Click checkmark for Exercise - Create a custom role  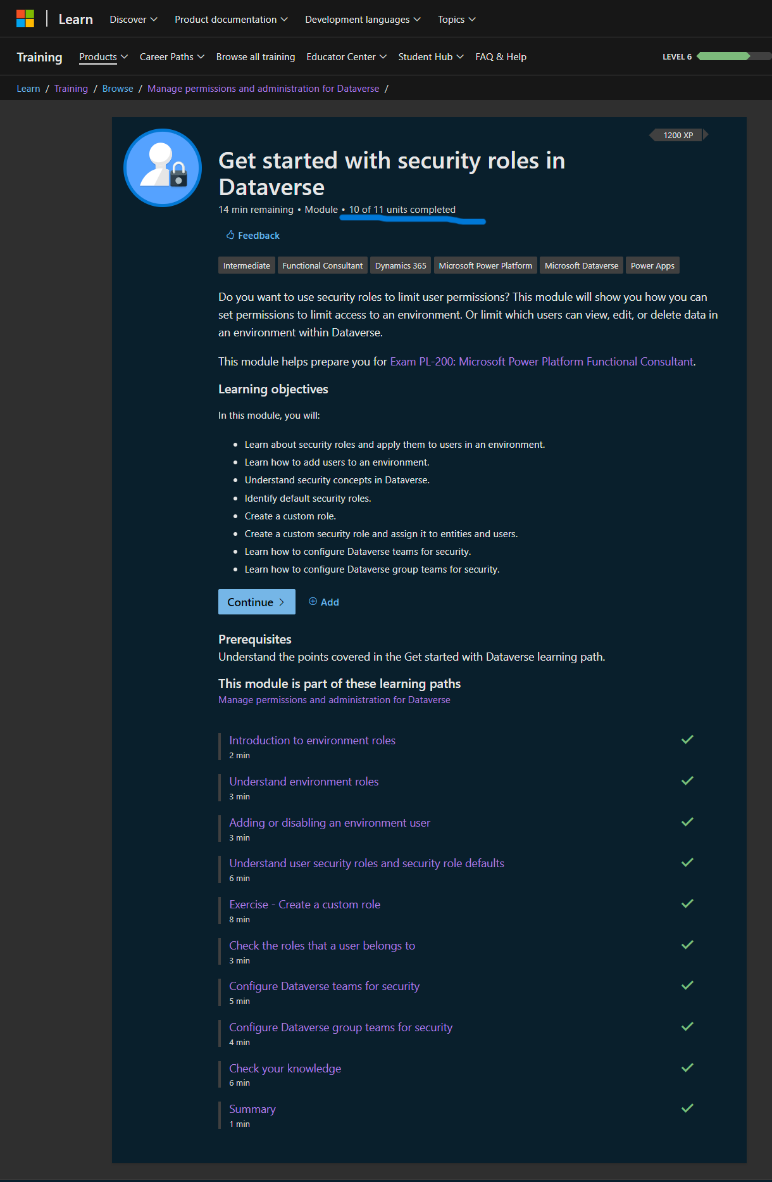point(687,903)
